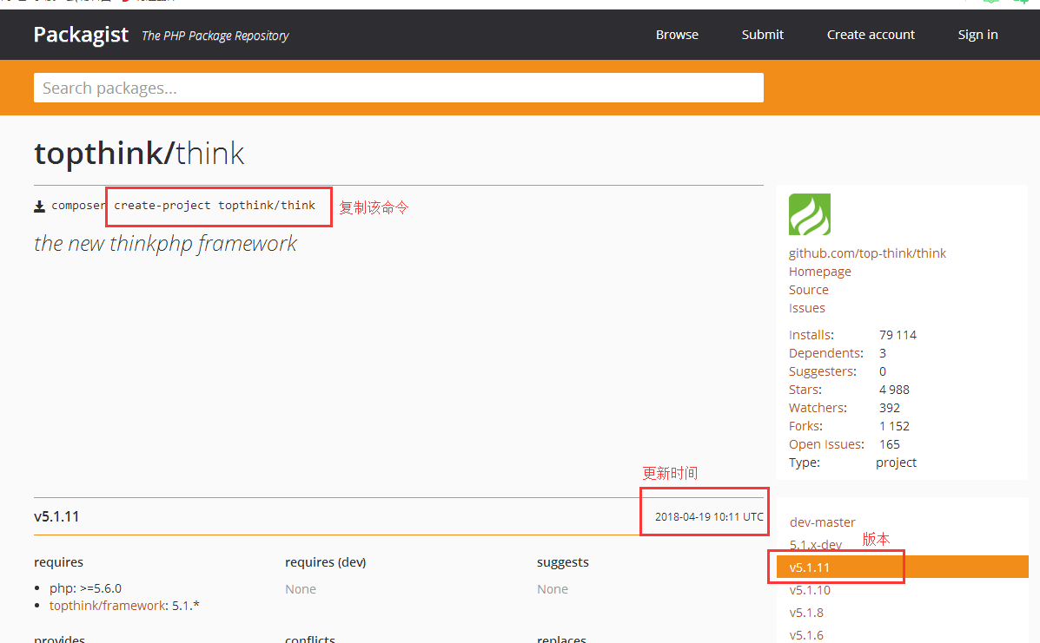1040x643 pixels.
Task: Click Sign in
Action: pos(977,35)
